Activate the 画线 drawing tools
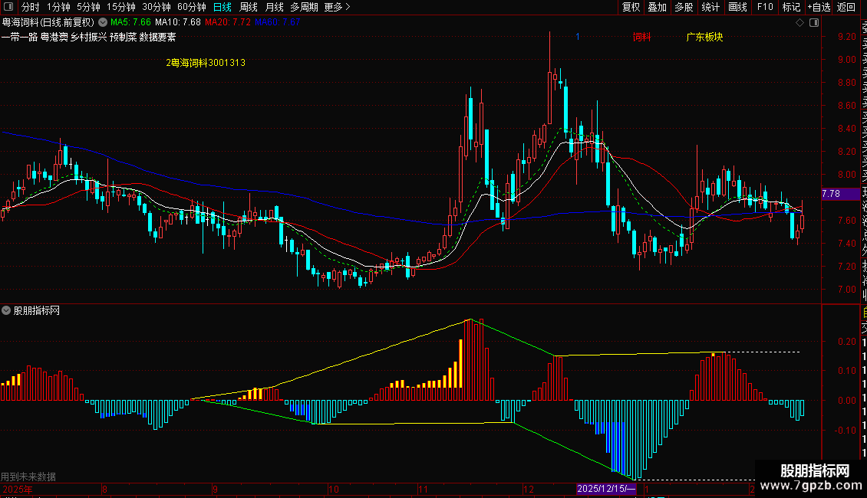867x498 pixels. 737,7
